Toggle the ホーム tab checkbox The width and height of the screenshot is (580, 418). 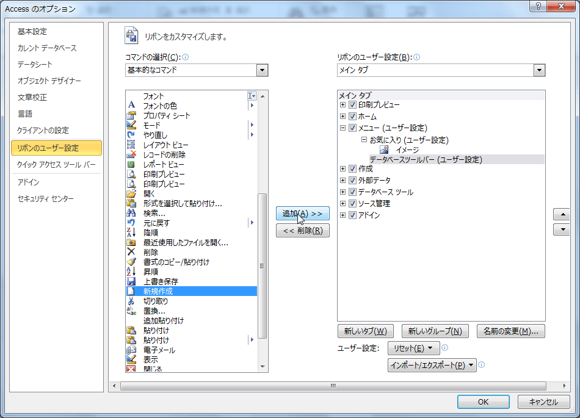click(352, 117)
